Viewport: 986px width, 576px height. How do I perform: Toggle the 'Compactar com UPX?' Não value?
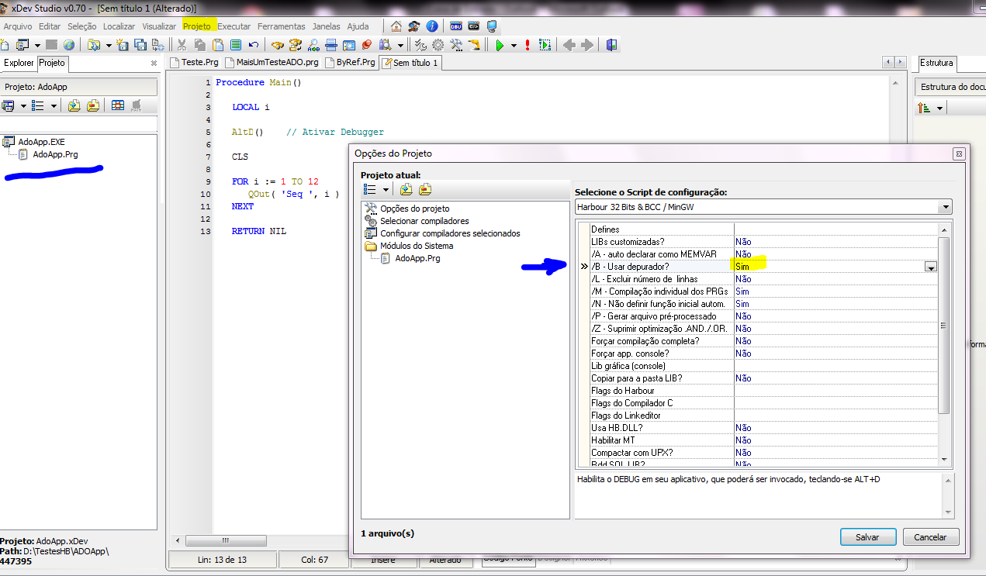click(742, 453)
